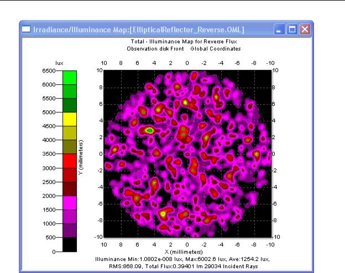Click the 'X (millimeters)' axis label

pos(184,251)
